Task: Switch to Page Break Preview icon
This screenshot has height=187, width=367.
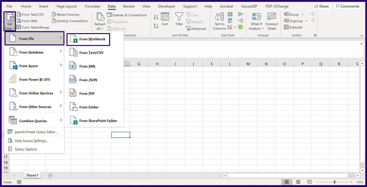Action: pyautogui.click(x=310, y=182)
